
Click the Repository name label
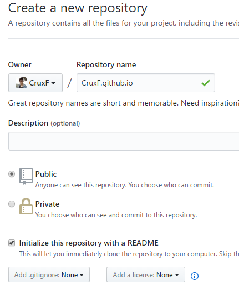pyautogui.click(x=106, y=64)
